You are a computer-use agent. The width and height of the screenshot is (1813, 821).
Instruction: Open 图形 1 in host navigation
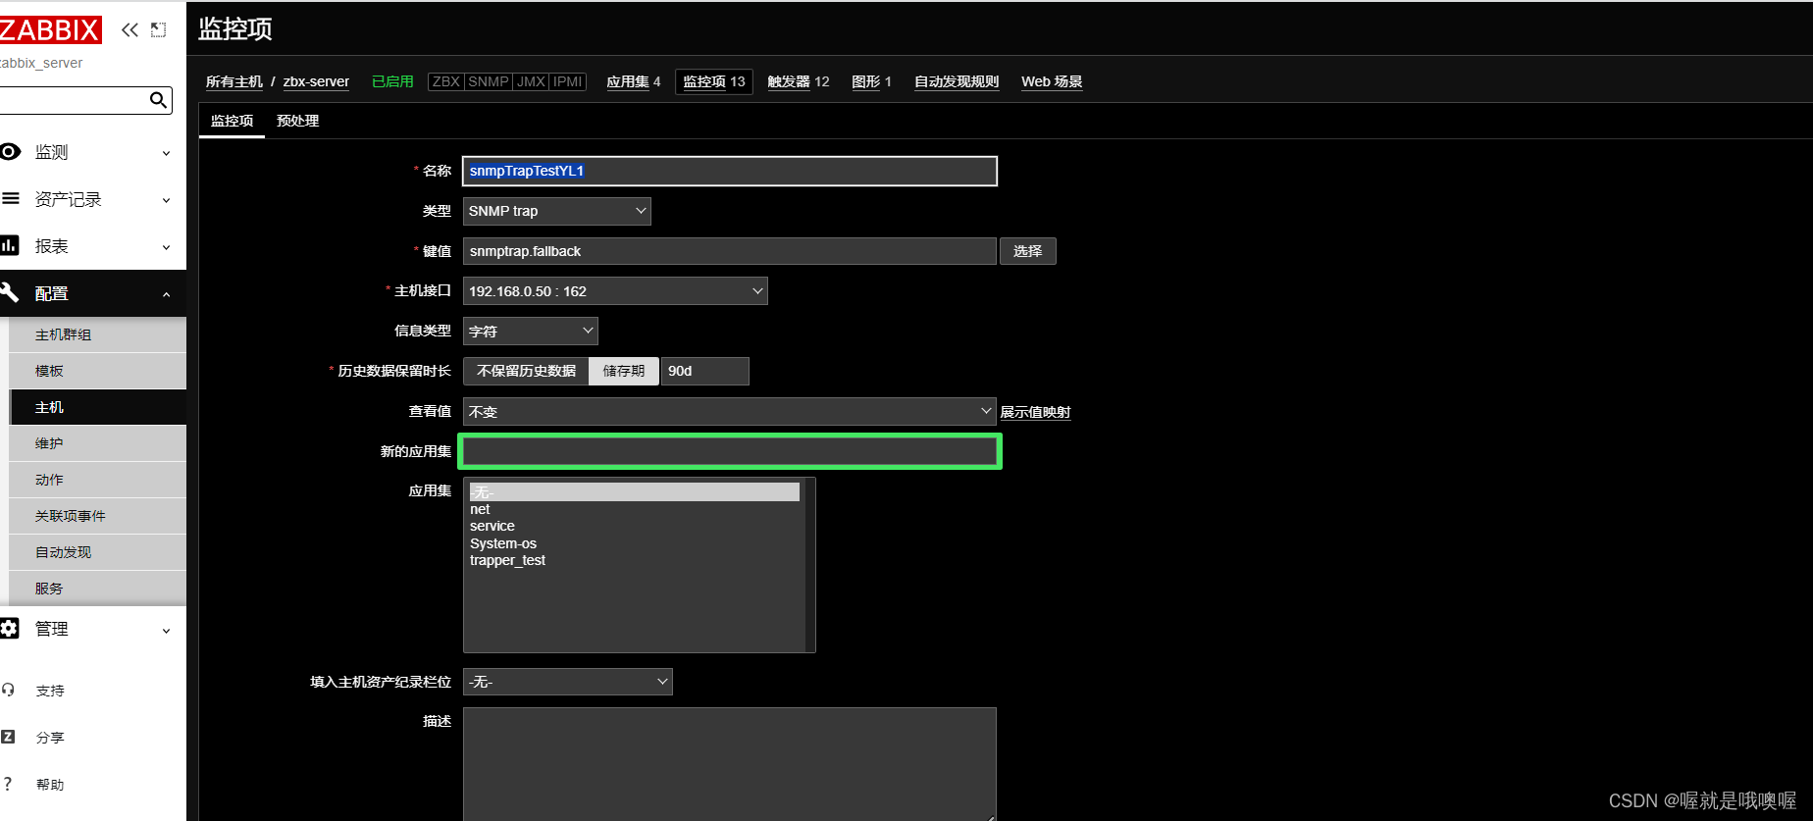[x=871, y=81]
